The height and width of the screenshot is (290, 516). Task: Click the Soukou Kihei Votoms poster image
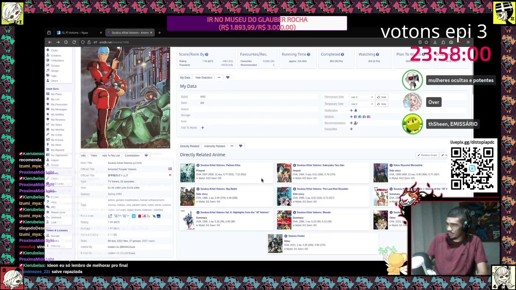[x=125, y=98]
